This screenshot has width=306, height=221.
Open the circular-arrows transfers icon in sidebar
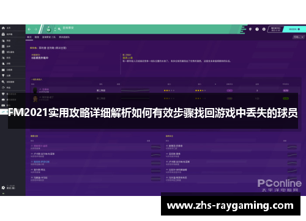(3, 87)
